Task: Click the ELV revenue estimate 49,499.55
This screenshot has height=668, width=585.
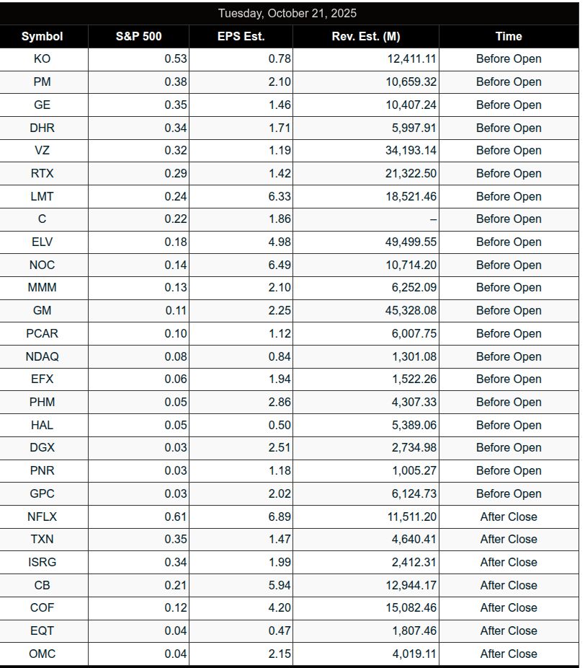Action: click(x=411, y=242)
